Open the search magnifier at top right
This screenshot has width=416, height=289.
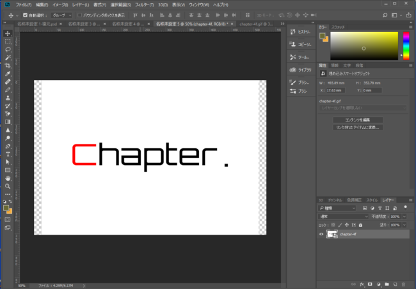(385, 15)
